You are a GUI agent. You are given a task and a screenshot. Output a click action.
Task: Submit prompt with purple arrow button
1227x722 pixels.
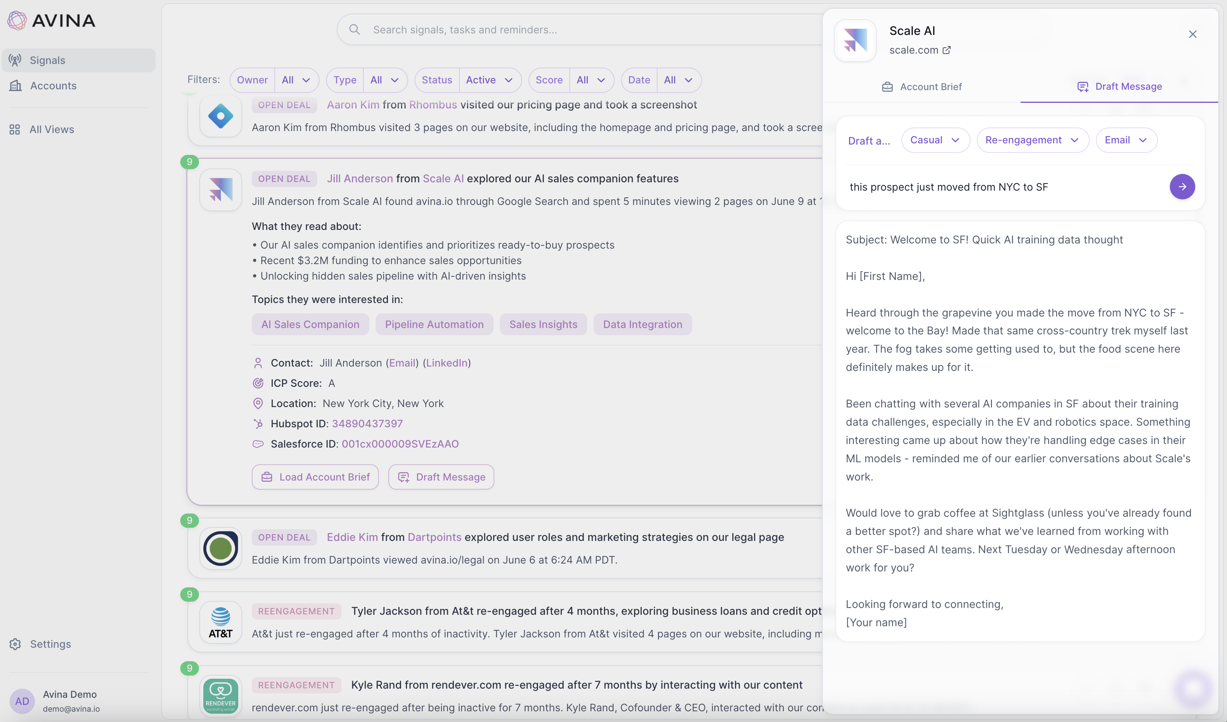coord(1182,187)
